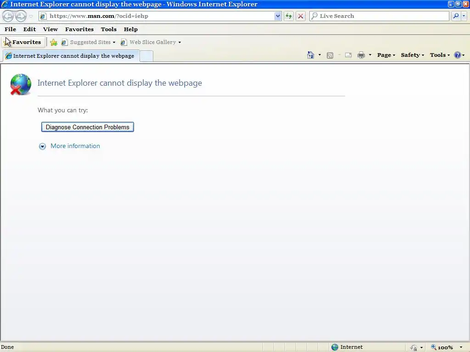
Task: Expand the Suggested Sites dropdown arrow
Action: [x=114, y=43]
